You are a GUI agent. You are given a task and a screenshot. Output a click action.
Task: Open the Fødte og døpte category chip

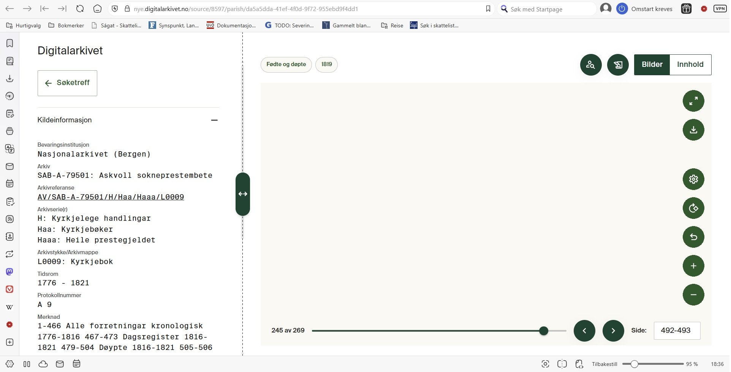287,65
